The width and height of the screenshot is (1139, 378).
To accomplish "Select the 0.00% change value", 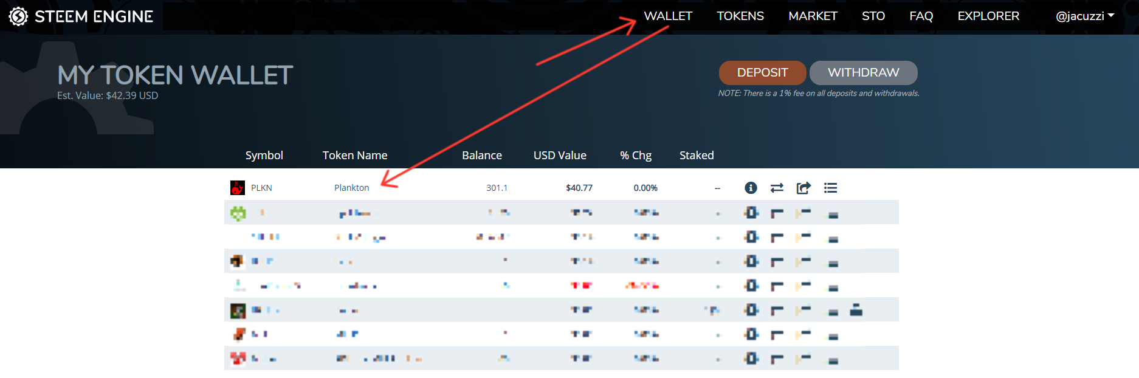I will click(x=645, y=188).
